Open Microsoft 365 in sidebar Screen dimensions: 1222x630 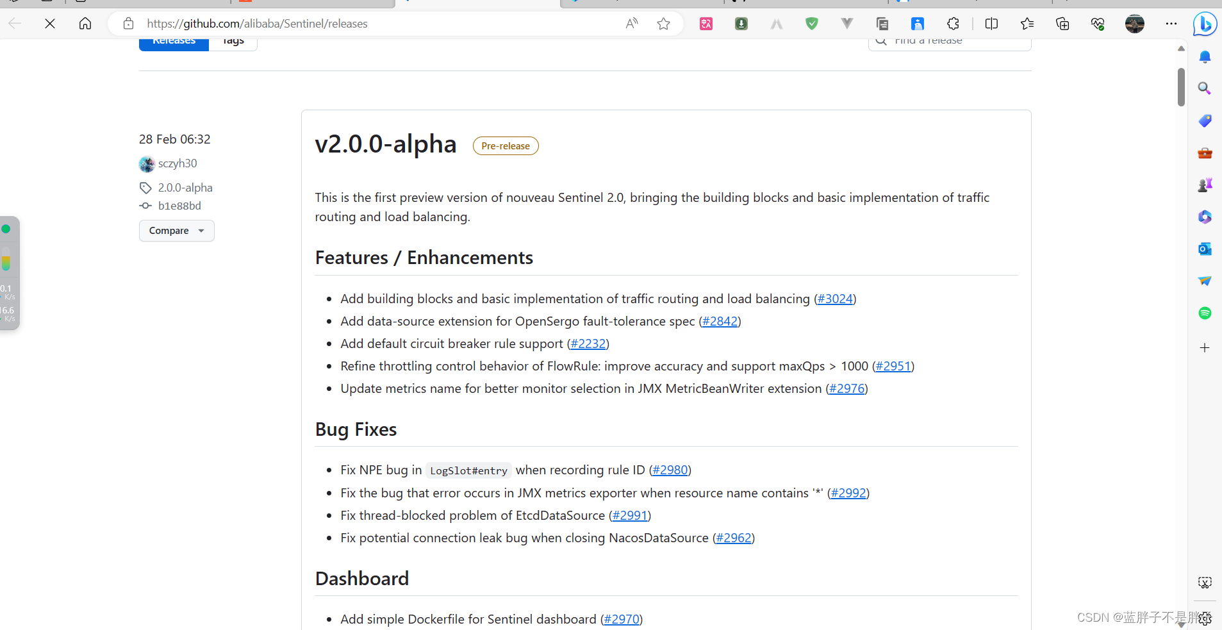[x=1205, y=217]
